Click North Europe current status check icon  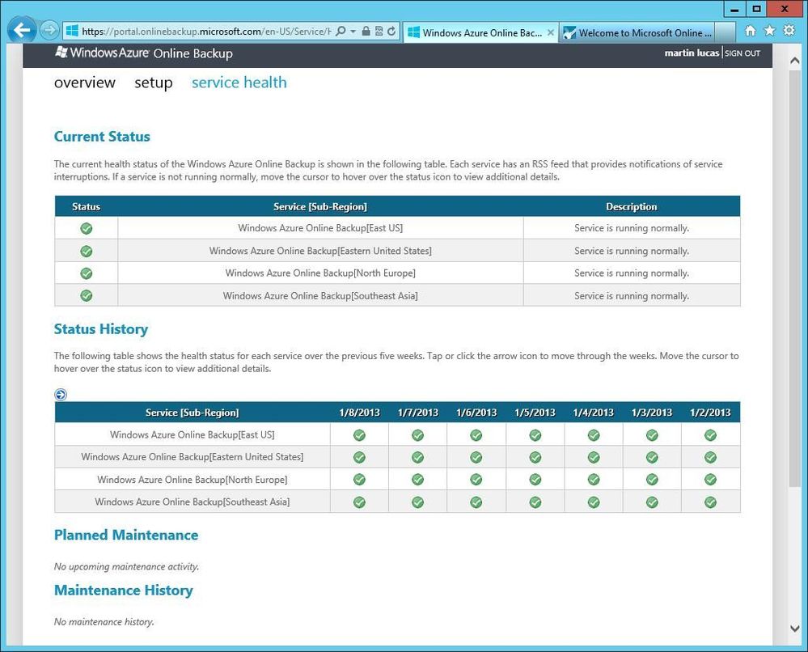click(x=86, y=273)
